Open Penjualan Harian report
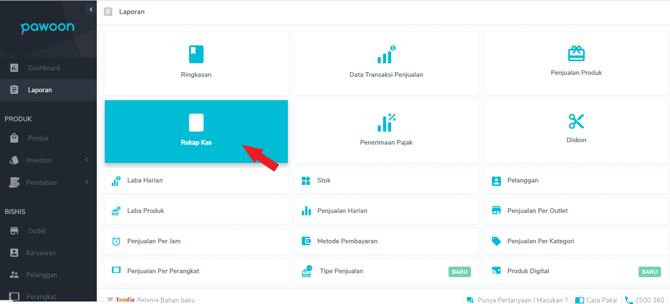Viewport: 670px width, 304px height. coord(386,211)
